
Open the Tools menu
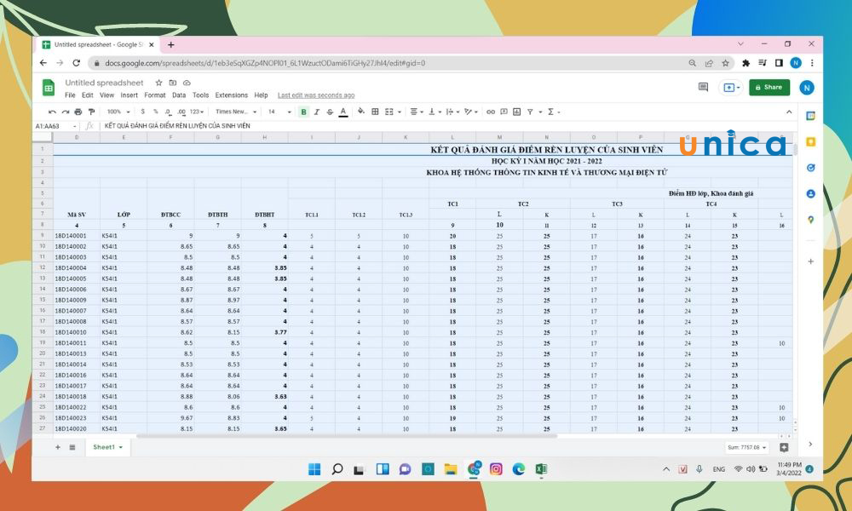coord(200,95)
